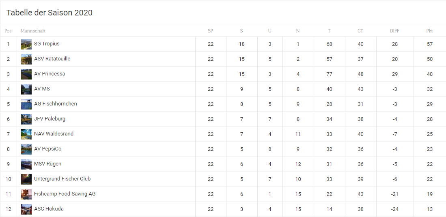This screenshot has width=446, height=217.
Task: Click the MSV Rügen team thumbnail
Action: point(26,164)
